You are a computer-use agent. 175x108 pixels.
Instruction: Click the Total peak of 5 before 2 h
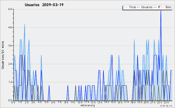24,25
